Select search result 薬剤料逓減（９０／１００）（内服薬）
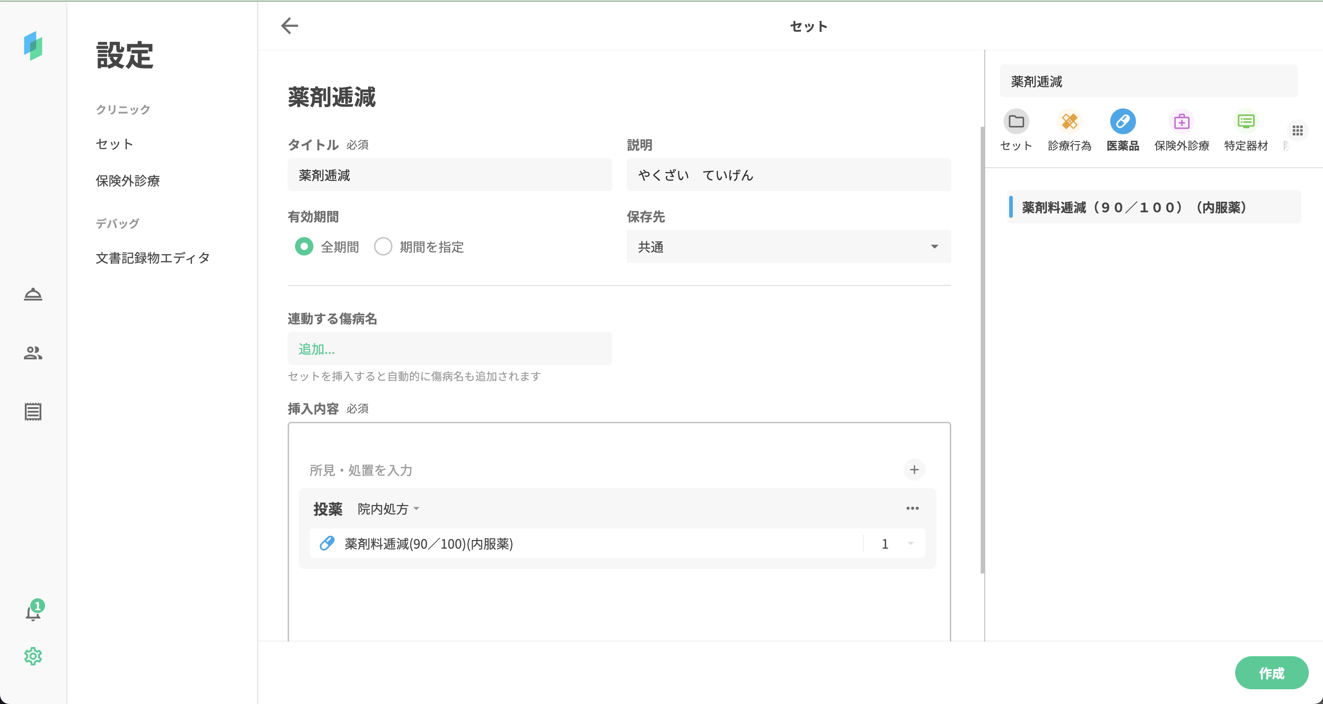Screen dimensions: 1323x704 click(x=1154, y=207)
